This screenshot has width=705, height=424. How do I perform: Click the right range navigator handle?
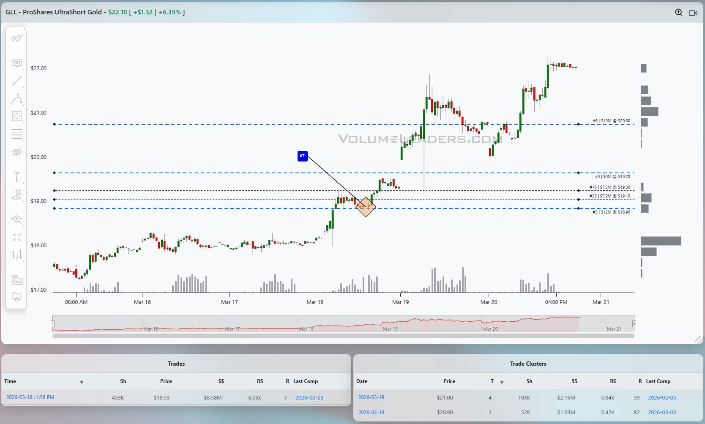[x=634, y=324]
